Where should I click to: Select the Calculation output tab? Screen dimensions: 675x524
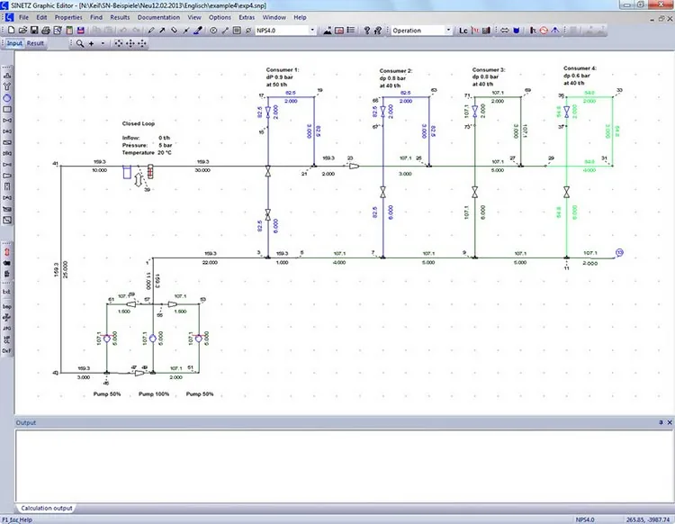coord(47,508)
